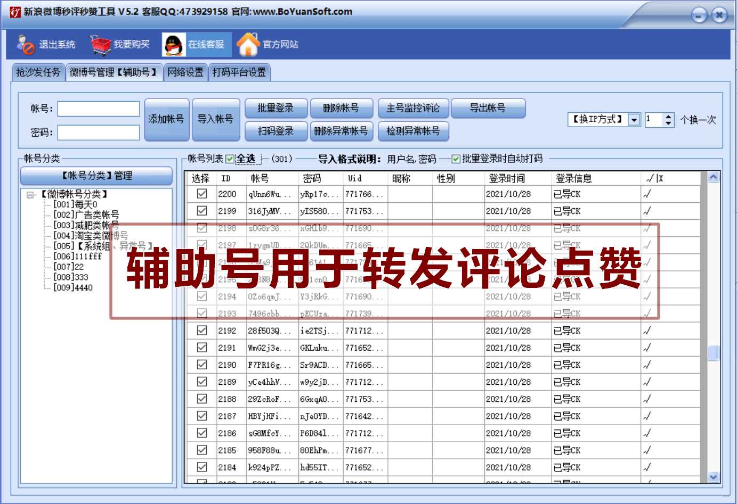The height and width of the screenshot is (504, 737).
Task: Click the 密码 input field
Action: click(x=99, y=133)
